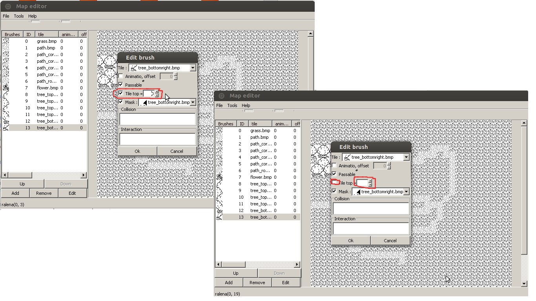The width and height of the screenshot is (536, 301).
Task: Click tree tile icon in front dialog's Tile combo
Action: (x=347, y=157)
